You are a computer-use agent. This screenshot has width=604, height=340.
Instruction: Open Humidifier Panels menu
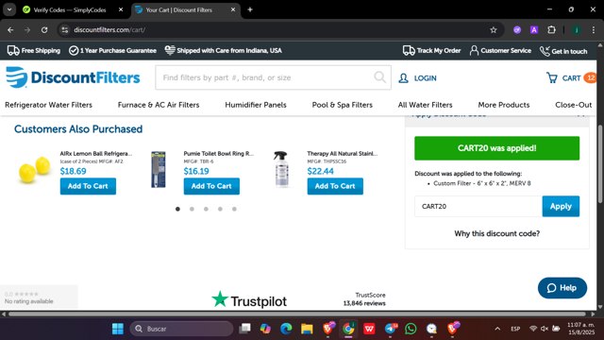tap(256, 105)
